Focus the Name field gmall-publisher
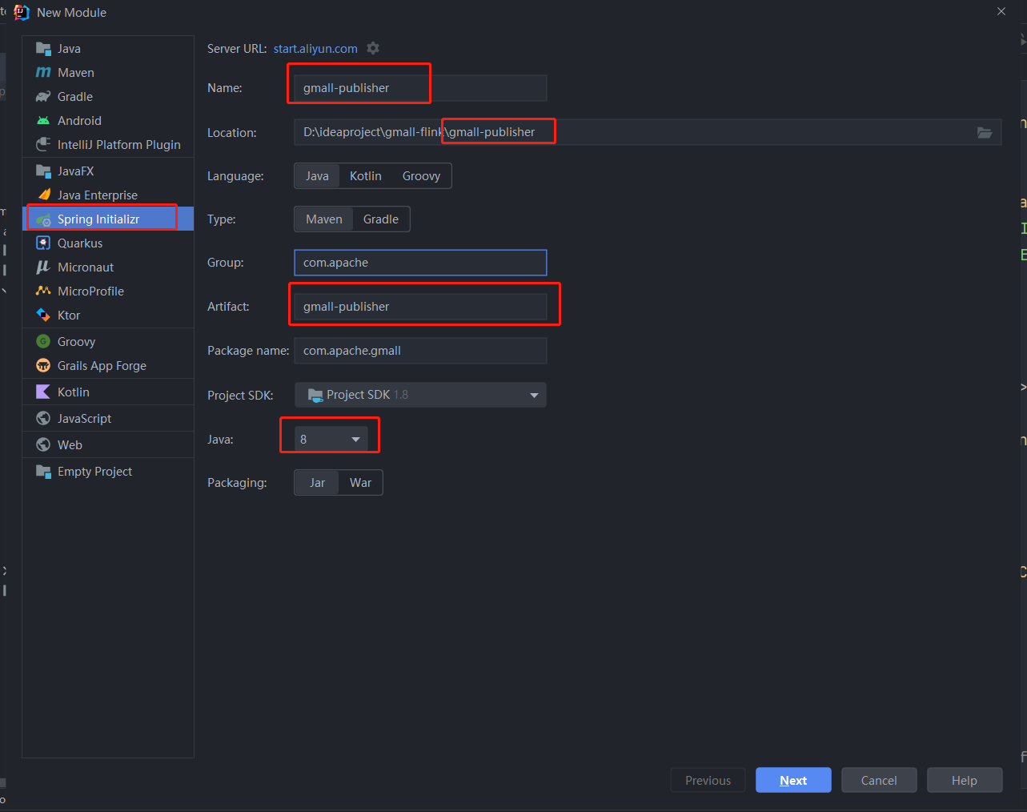1027x812 pixels. pos(420,88)
